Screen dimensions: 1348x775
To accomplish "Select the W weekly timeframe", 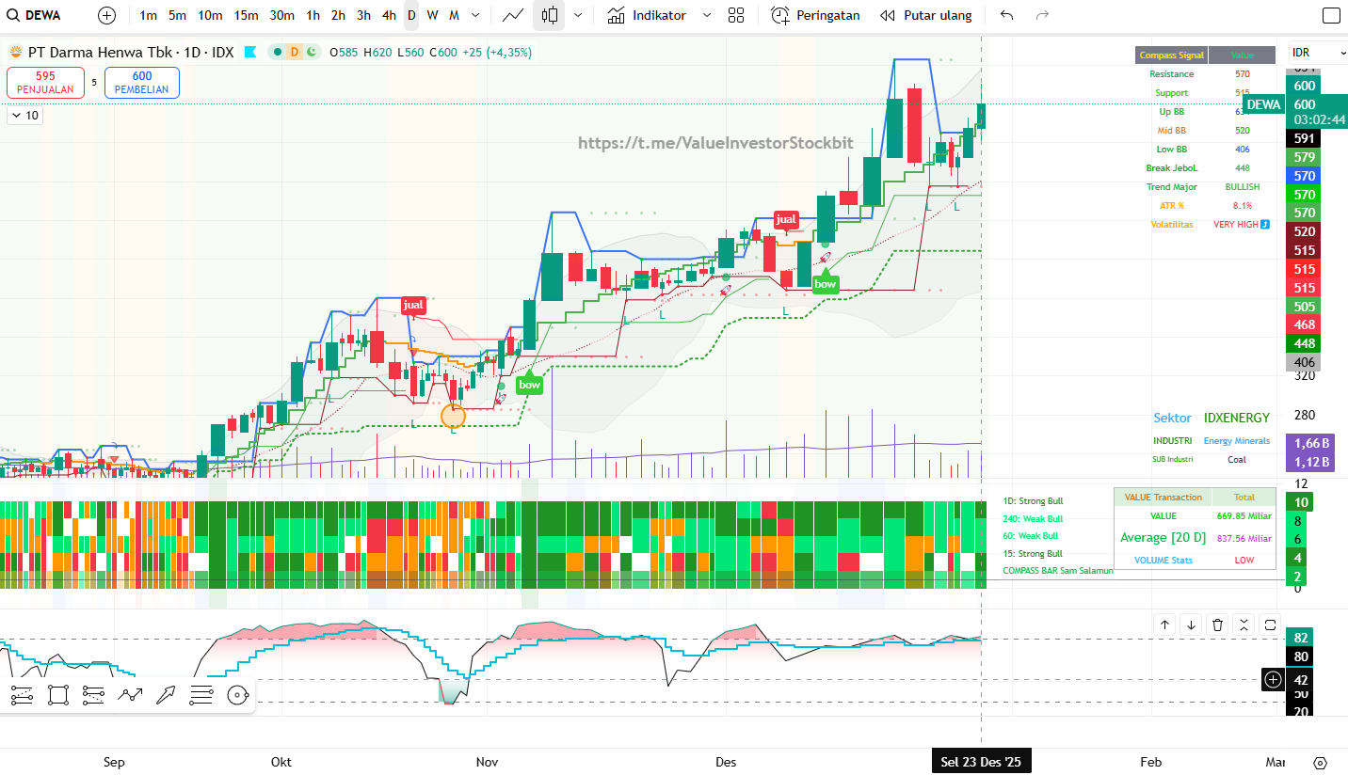I will pos(432,15).
